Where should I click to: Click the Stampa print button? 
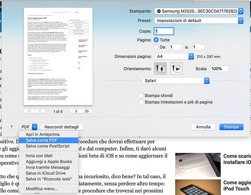point(231,127)
